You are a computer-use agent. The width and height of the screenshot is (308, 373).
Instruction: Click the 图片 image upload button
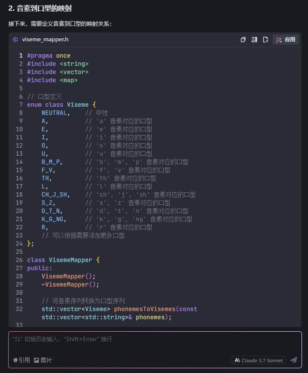[43, 360]
